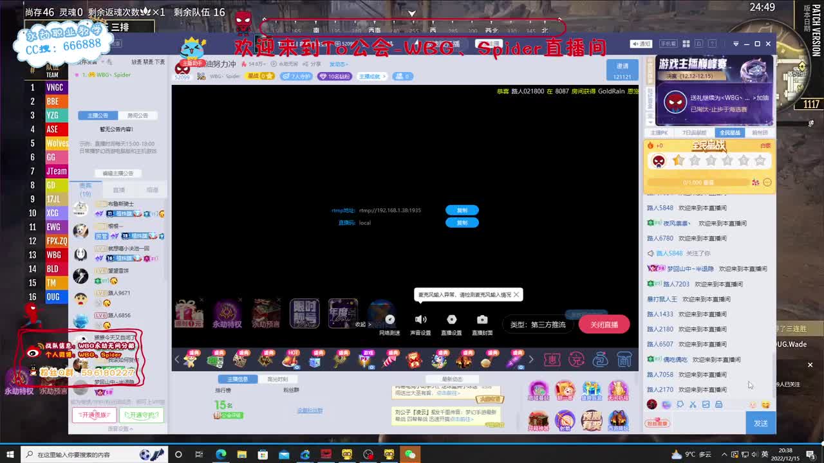824x463 pixels.
Task: Click the Windows Start button
Action: click(x=10, y=454)
